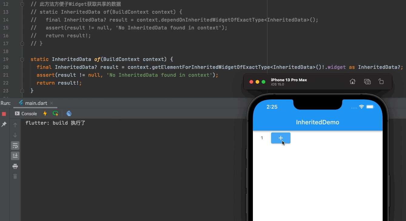The height and width of the screenshot is (221, 406).
Task: Close the main.dart run tab
Action: click(x=52, y=103)
